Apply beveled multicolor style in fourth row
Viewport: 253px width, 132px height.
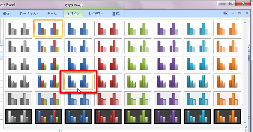point(48,81)
